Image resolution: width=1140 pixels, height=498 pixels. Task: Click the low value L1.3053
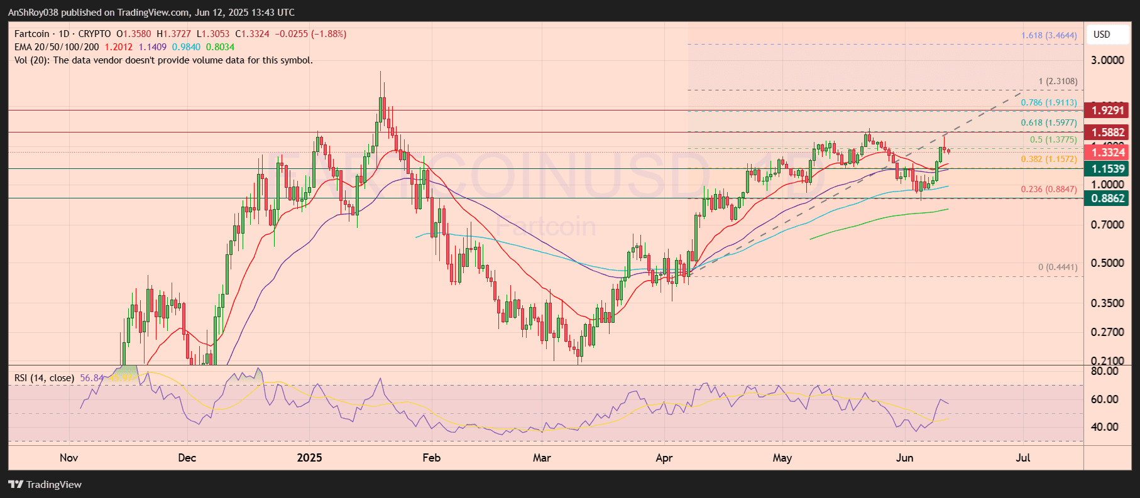pyautogui.click(x=214, y=34)
